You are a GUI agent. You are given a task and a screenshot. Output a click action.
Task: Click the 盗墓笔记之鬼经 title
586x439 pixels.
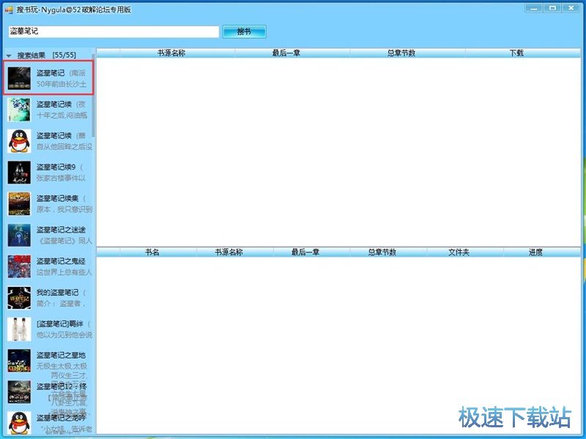(x=61, y=261)
